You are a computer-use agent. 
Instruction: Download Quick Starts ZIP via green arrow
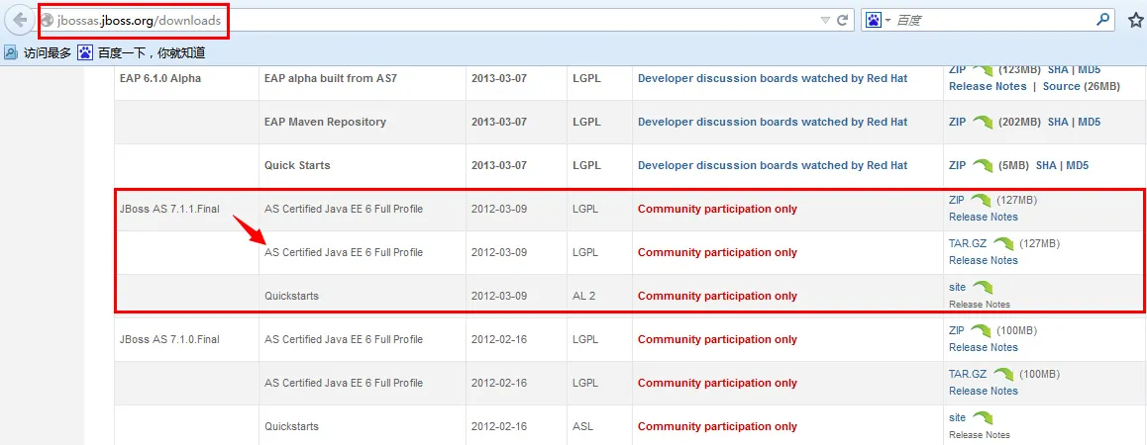(983, 166)
